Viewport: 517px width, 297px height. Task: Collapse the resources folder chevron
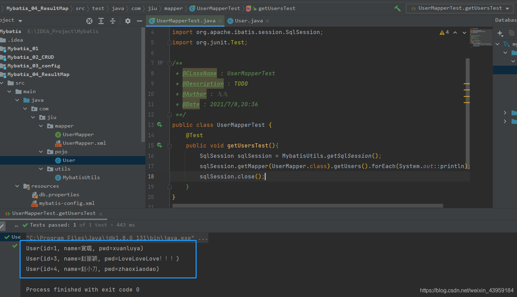[x=17, y=186]
